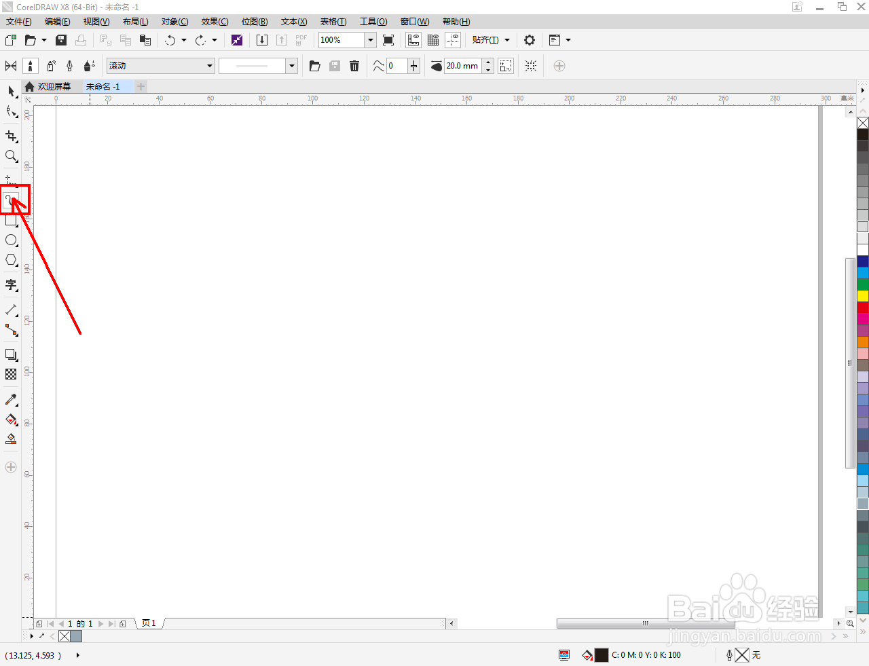
Task: Open the 位图 menu
Action: pos(255,22)
